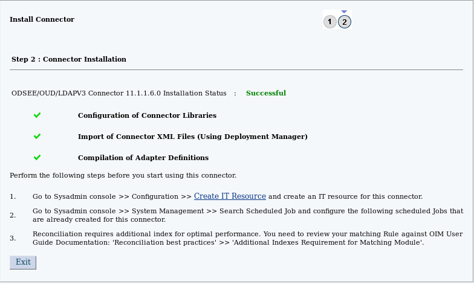Click the Search Scheduled Job instruction text
This screenshot has height=284, width=474.
(247, 215)
